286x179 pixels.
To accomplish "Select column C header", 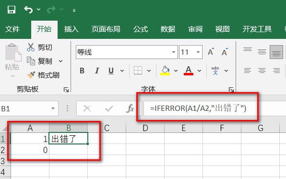I will tap(107, 128).
